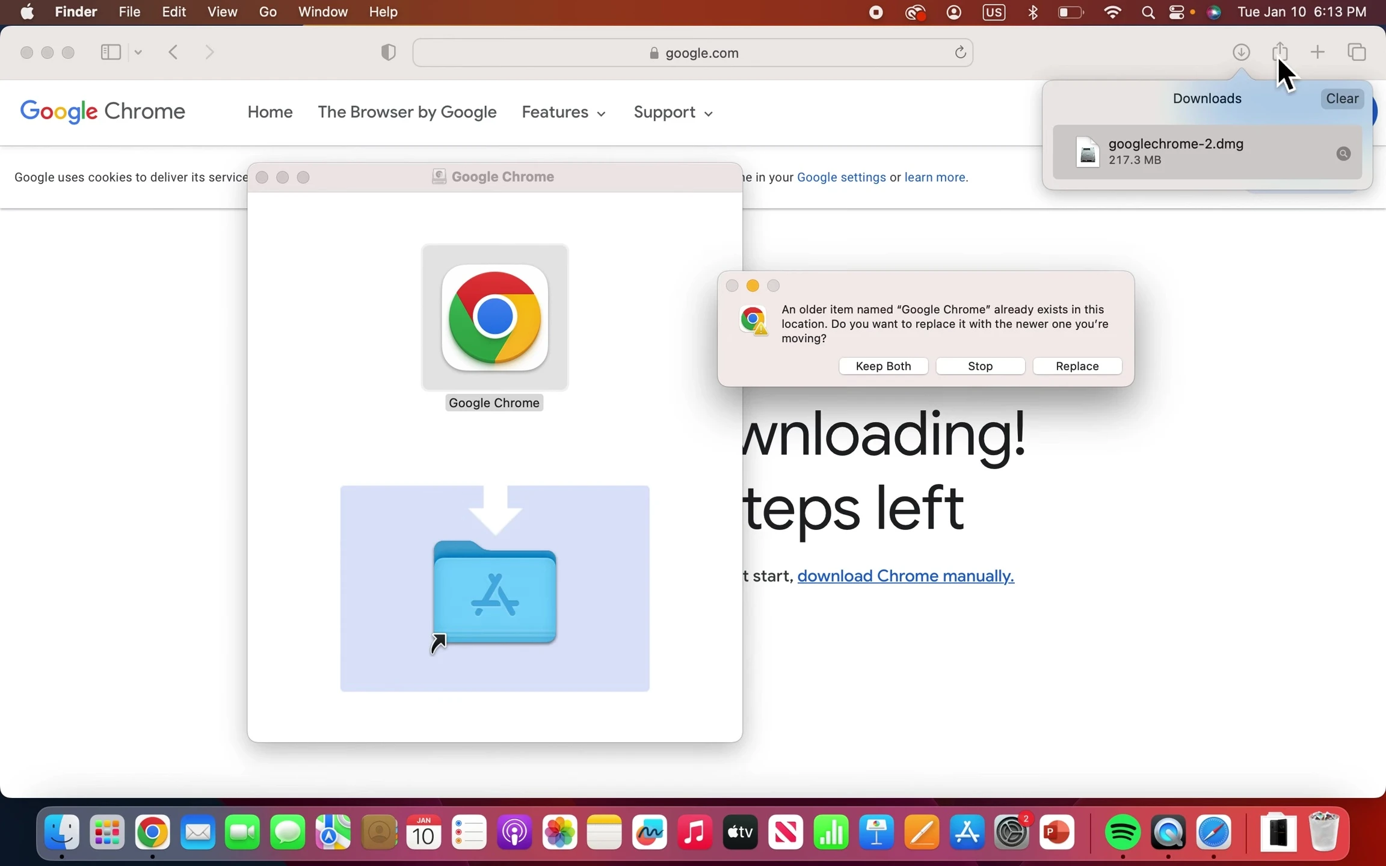This screenshot has height=866, width=1386.
Task: Open System Settings from the Dock
Action: click(1012, 833)
